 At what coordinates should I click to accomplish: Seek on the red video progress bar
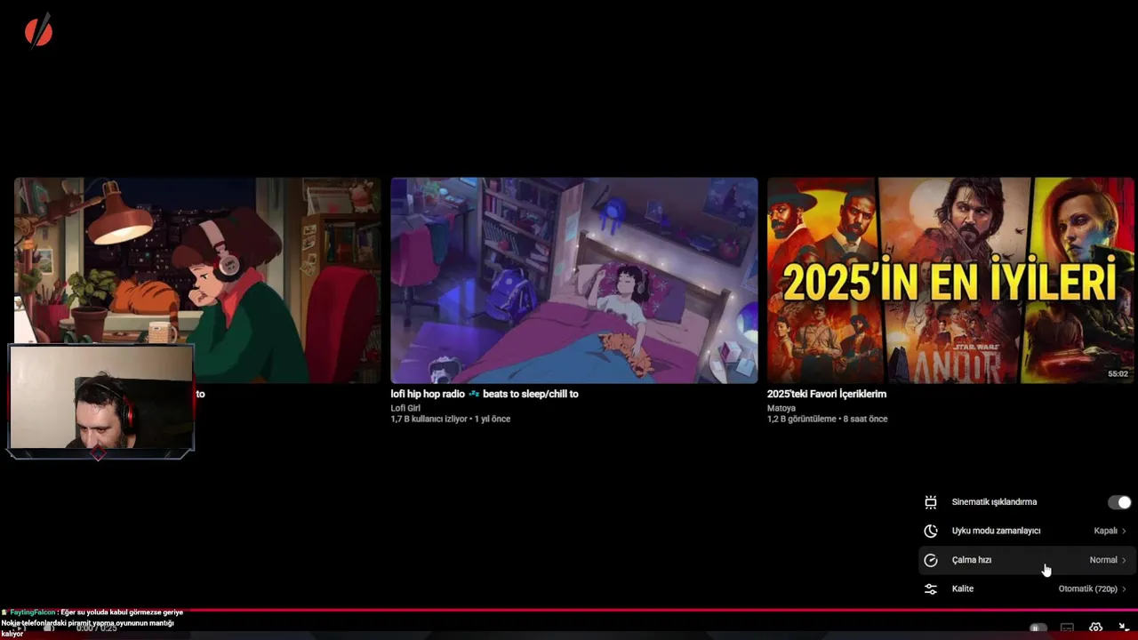point(569,611)
